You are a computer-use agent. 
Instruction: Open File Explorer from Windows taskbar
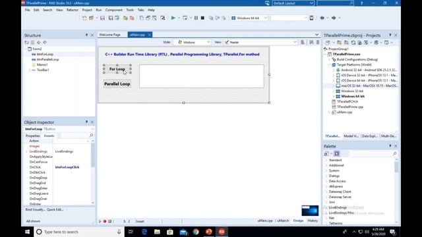[x=157, y=232]
